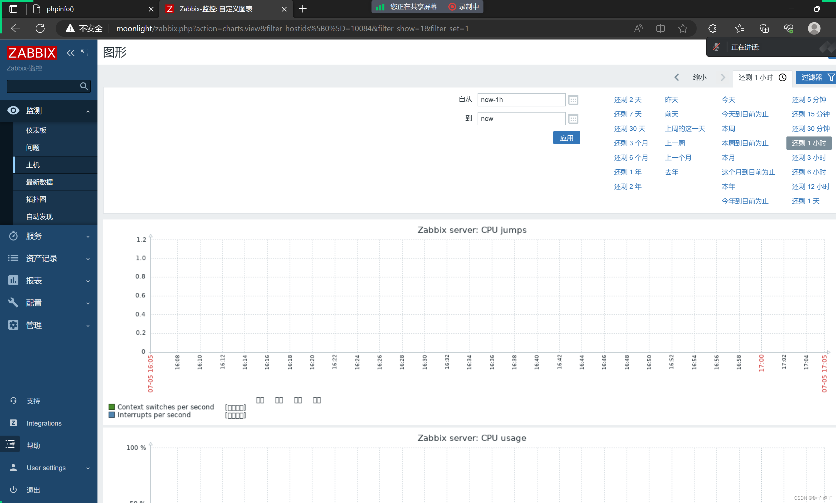Open the 还剩 1 小时 time selector tab
Image resolution: width=836 pixels, height=503 pixels.
click(x=762, y=78)
